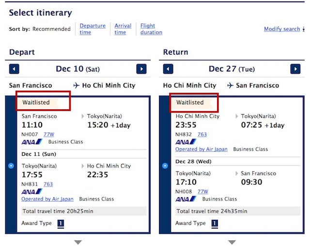Select the waitlisted departure itinerary radio button
Screen dimensions: 310x246
pos(11,165)
